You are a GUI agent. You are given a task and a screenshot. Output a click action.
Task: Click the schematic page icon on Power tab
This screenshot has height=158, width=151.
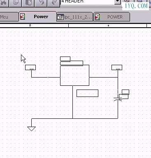coord(23,17)
